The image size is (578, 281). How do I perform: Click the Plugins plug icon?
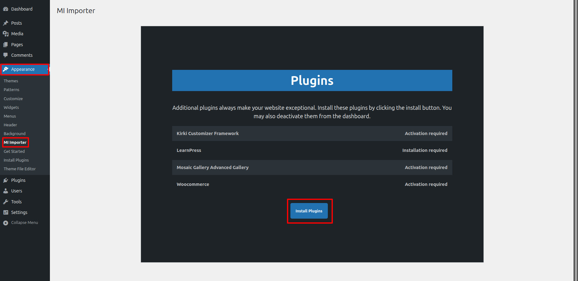tap(6, 180)
